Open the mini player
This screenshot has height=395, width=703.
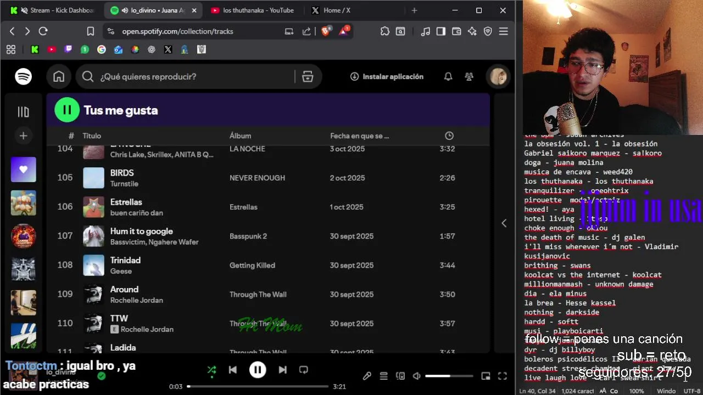tap(486, 376)
